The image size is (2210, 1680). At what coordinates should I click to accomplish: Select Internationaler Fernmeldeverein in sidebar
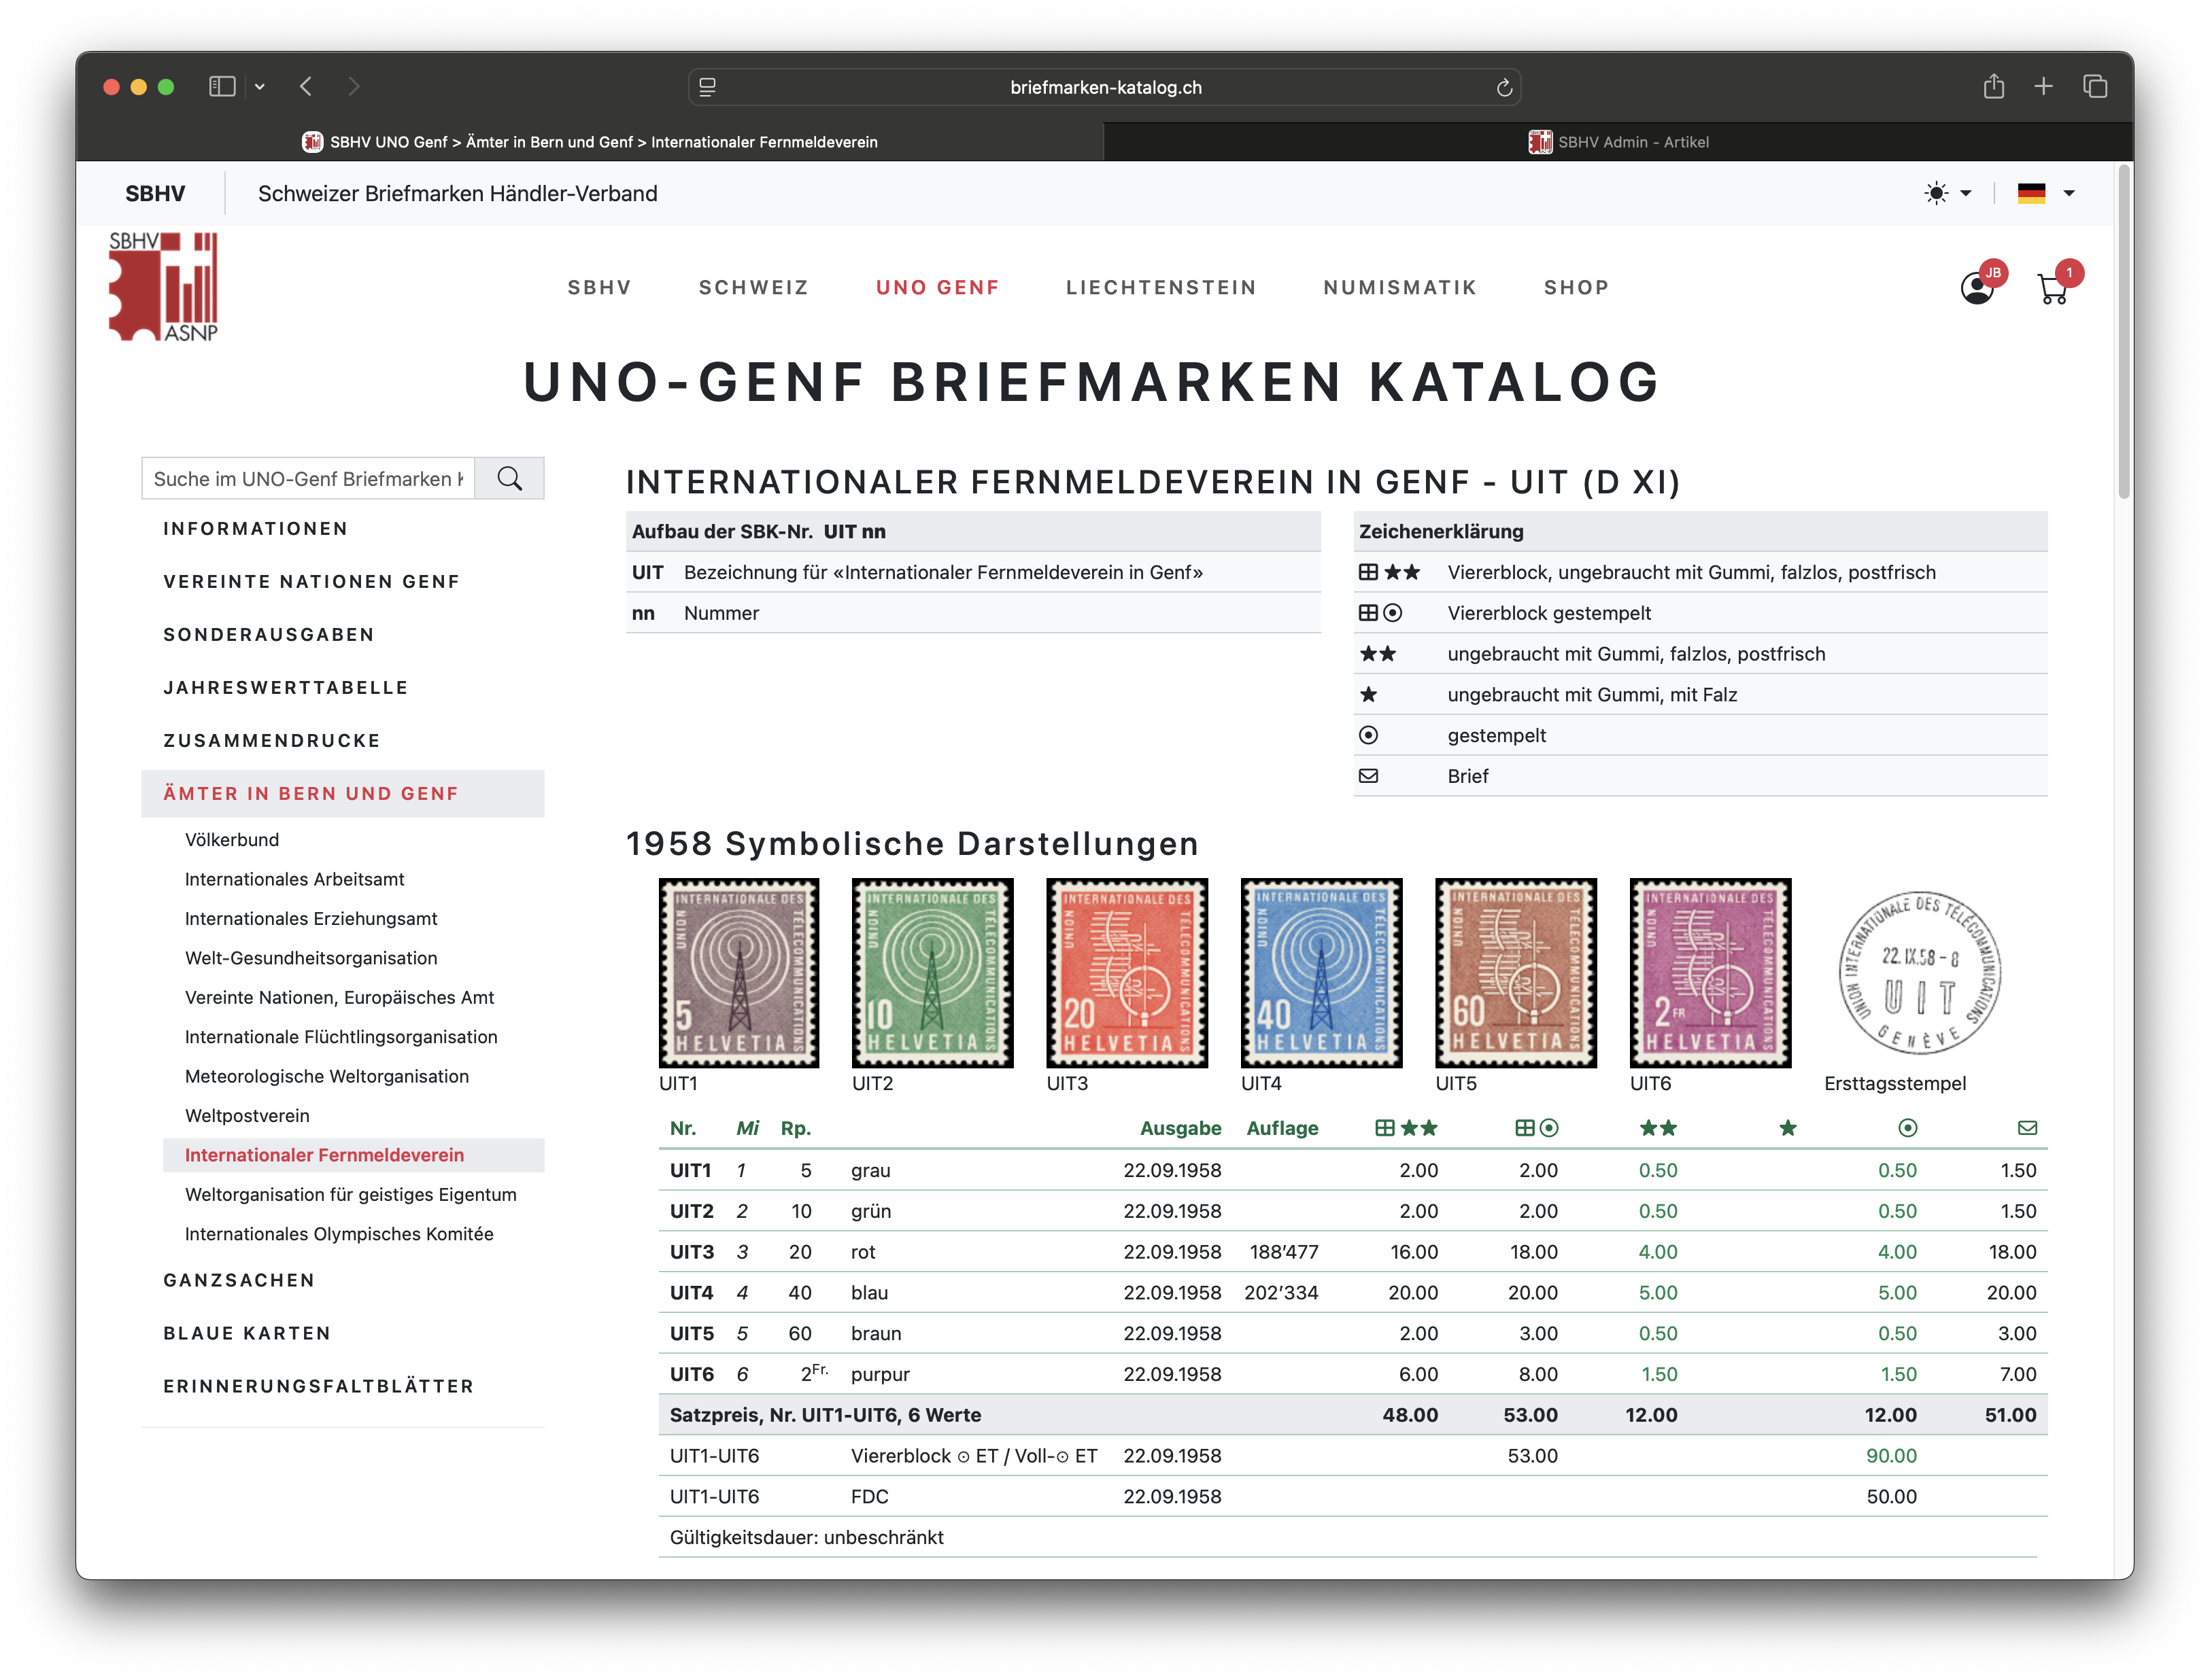[x=353, y=1156]
